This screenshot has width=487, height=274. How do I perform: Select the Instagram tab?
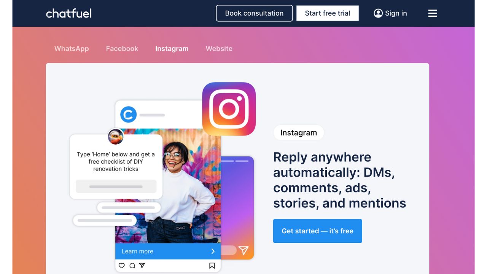click(x=172, y=49)
